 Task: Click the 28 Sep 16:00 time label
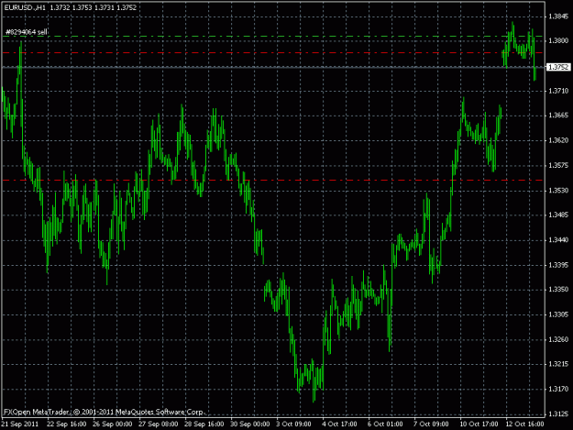click(204, 424)
